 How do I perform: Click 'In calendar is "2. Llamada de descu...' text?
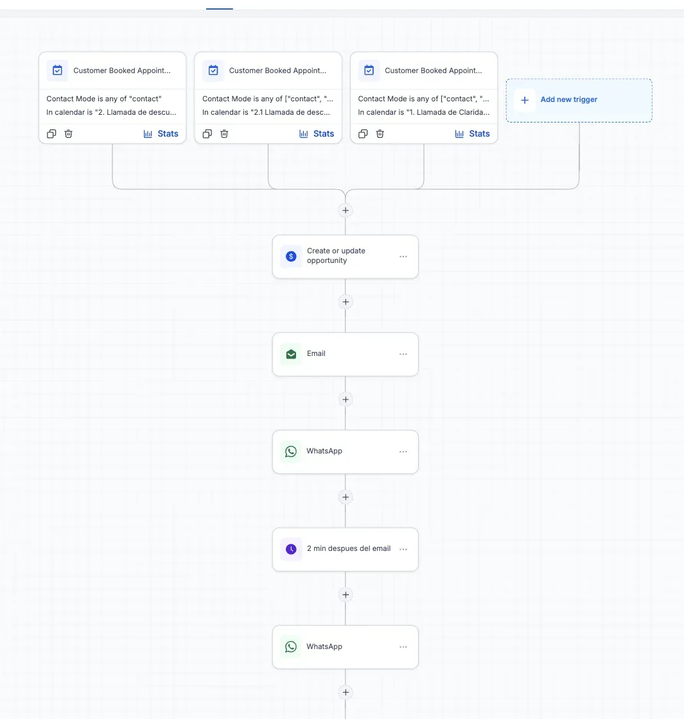(x=111, y=112)
